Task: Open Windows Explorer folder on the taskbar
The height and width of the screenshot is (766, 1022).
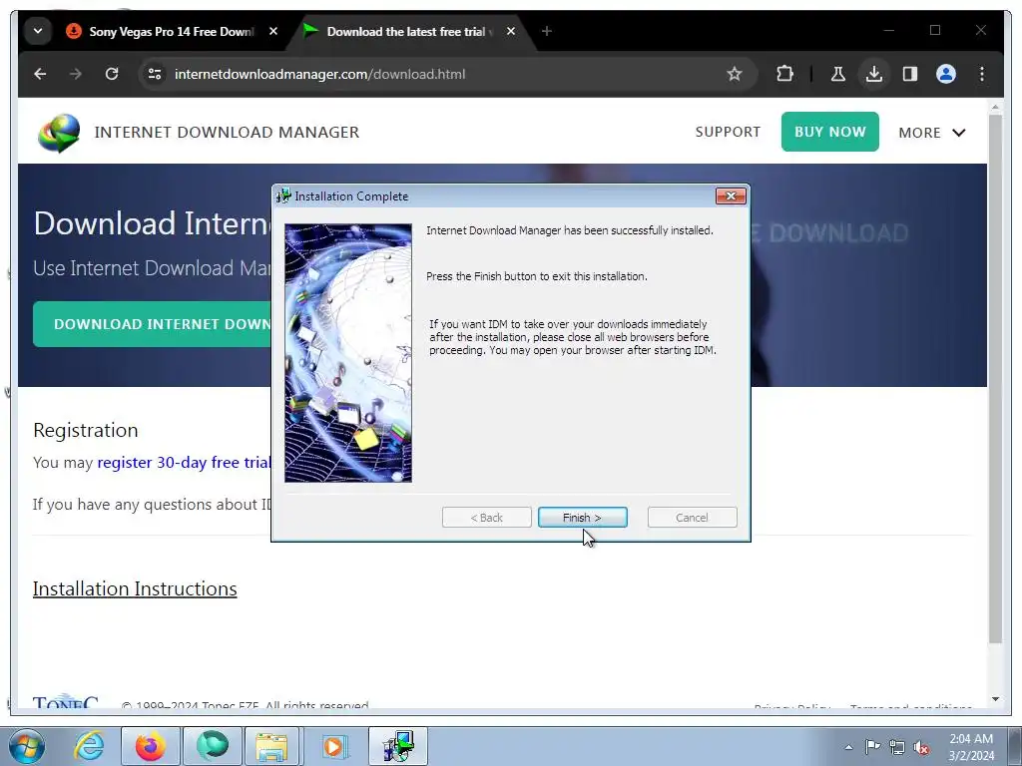Action: [271, 746]
